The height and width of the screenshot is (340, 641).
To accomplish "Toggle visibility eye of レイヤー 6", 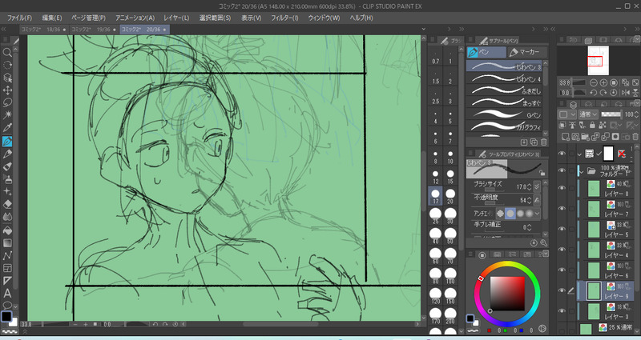I will pos(562,270).
